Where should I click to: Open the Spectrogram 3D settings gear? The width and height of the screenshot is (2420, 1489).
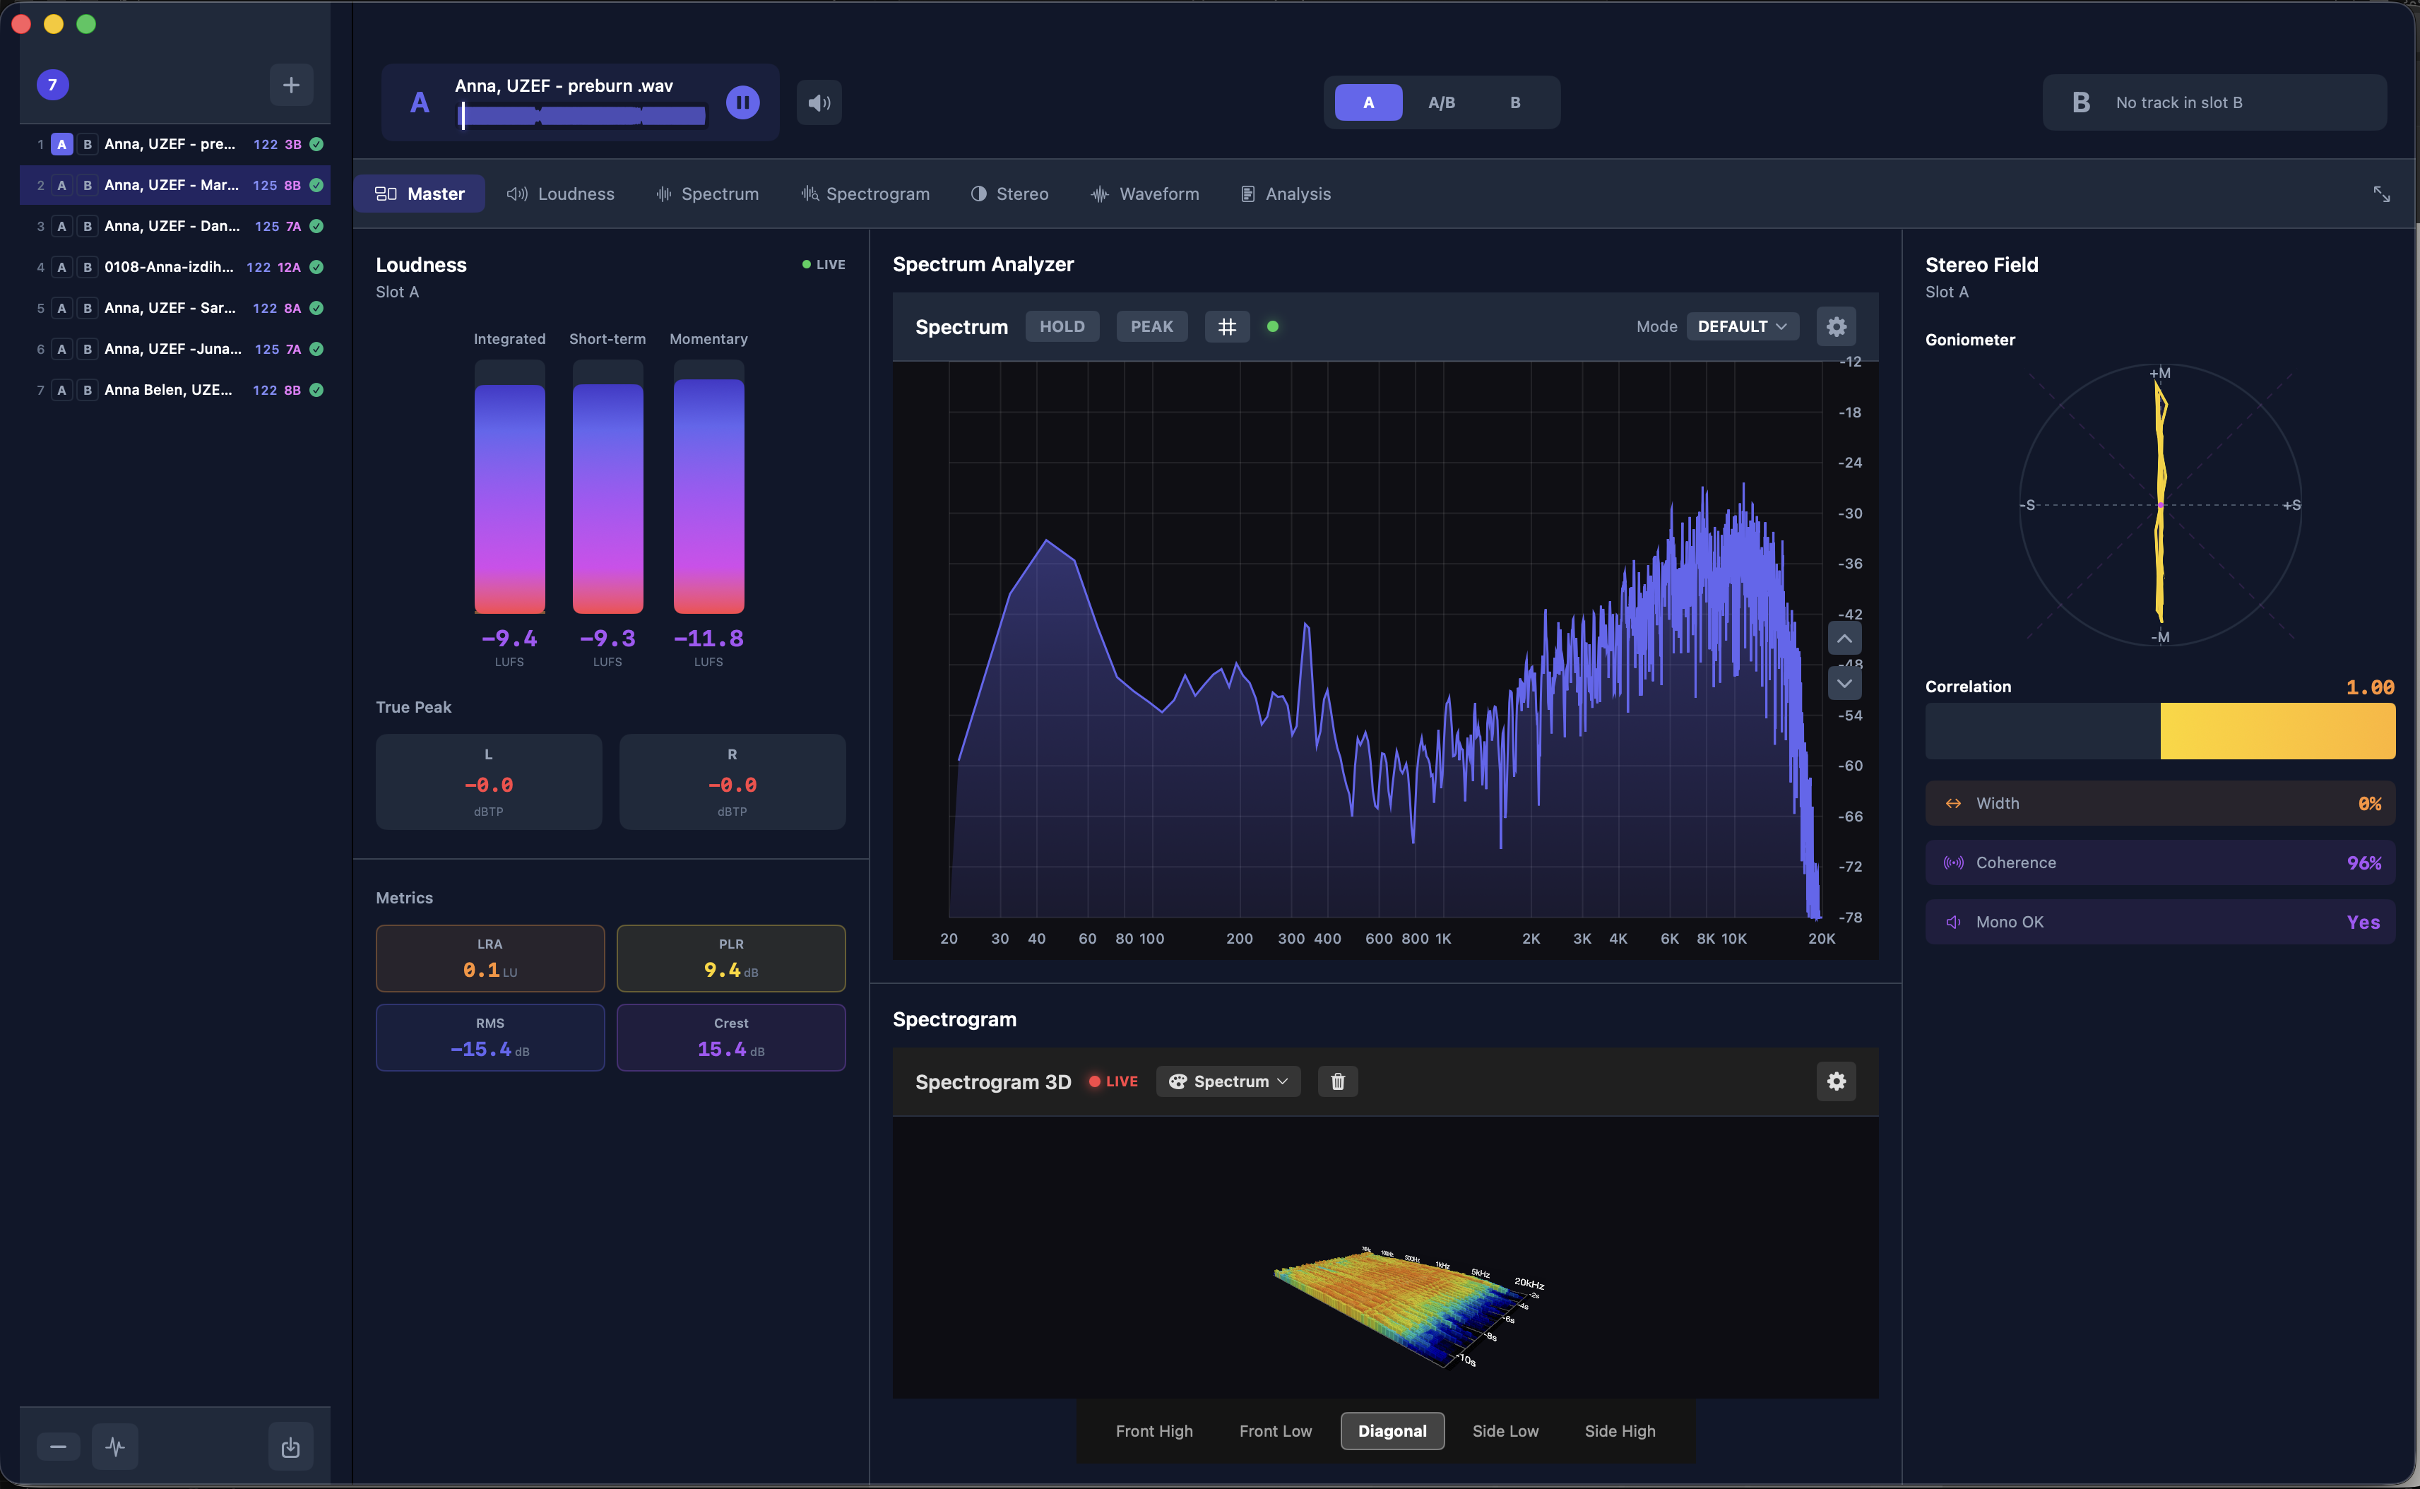point(1835,1080)
